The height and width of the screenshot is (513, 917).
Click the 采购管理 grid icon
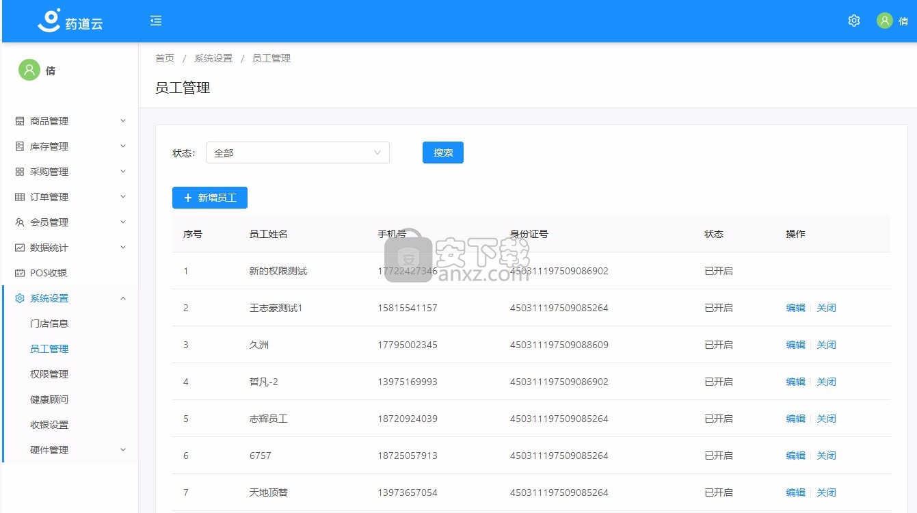pos(20,172)
